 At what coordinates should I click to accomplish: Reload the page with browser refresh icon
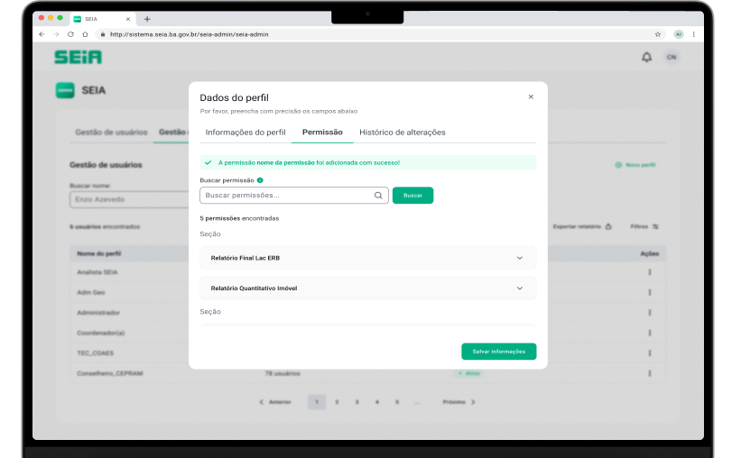pos(71,34)
